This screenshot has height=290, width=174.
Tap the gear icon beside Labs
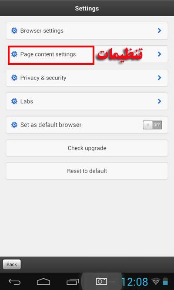coord(14,101)
